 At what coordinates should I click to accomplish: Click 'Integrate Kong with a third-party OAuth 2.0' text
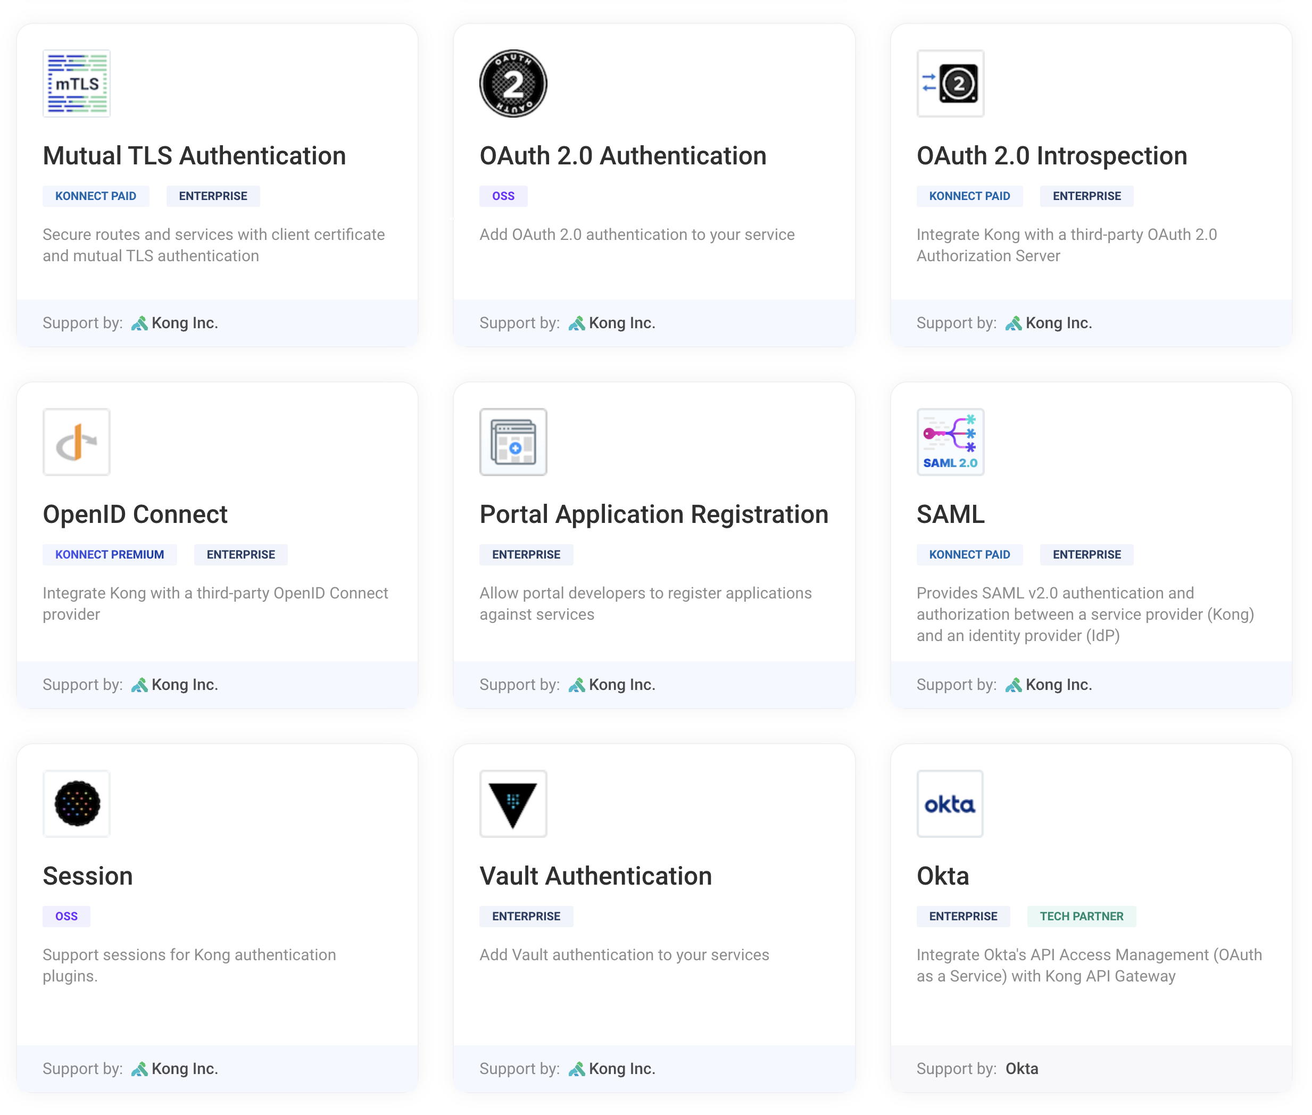click(x=1067, y=245)
